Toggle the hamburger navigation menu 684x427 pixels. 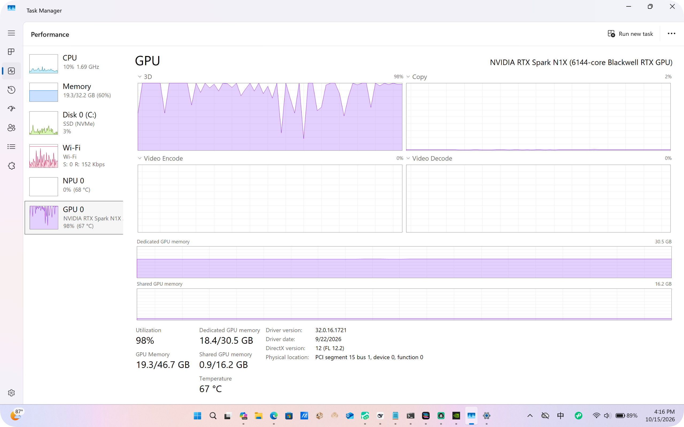11,33
